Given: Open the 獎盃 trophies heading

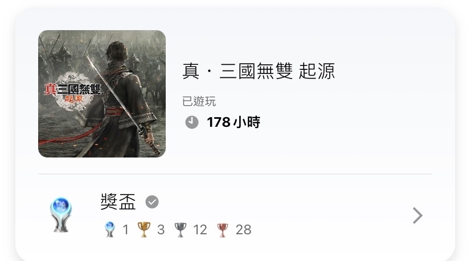Looking at the screenshot, I should [118, 202].
